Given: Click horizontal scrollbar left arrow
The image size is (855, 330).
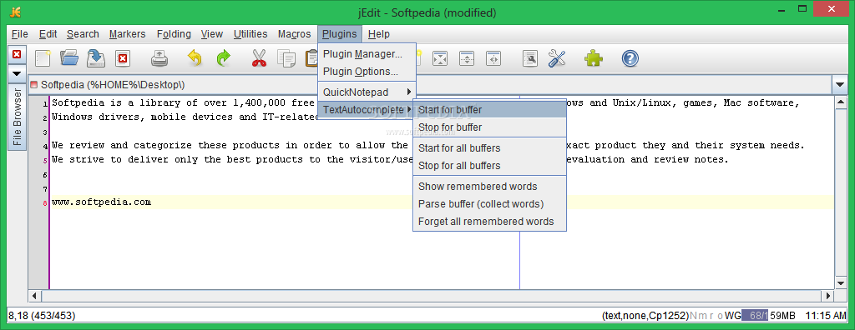Looking at the screenshot, I should click(x=34, y=296).
